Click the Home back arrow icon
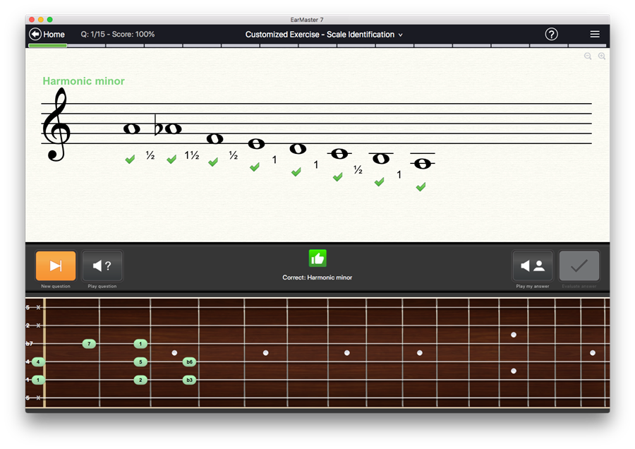The width and height of the screenshot is (635, 449). [x=35, y=34]
